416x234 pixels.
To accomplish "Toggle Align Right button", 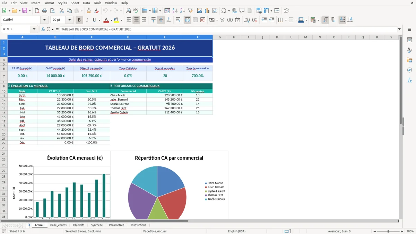I will 144,20.
